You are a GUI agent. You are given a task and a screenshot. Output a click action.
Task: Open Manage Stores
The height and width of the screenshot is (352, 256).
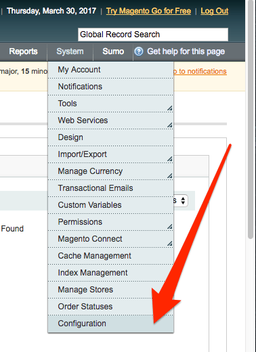[110, 290]
